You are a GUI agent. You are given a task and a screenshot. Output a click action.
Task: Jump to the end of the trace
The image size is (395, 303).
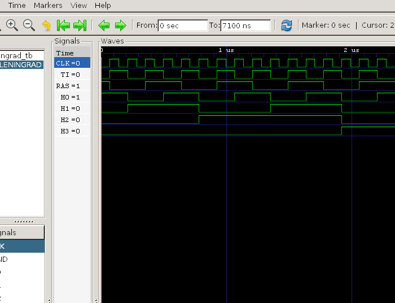coord(80,25)
